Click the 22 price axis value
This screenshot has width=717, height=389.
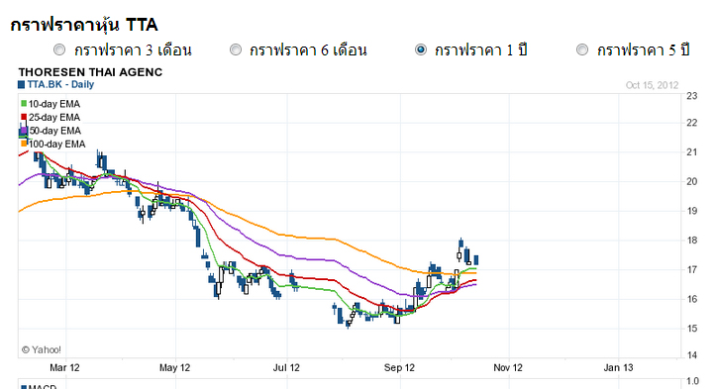tap(692, 123)
